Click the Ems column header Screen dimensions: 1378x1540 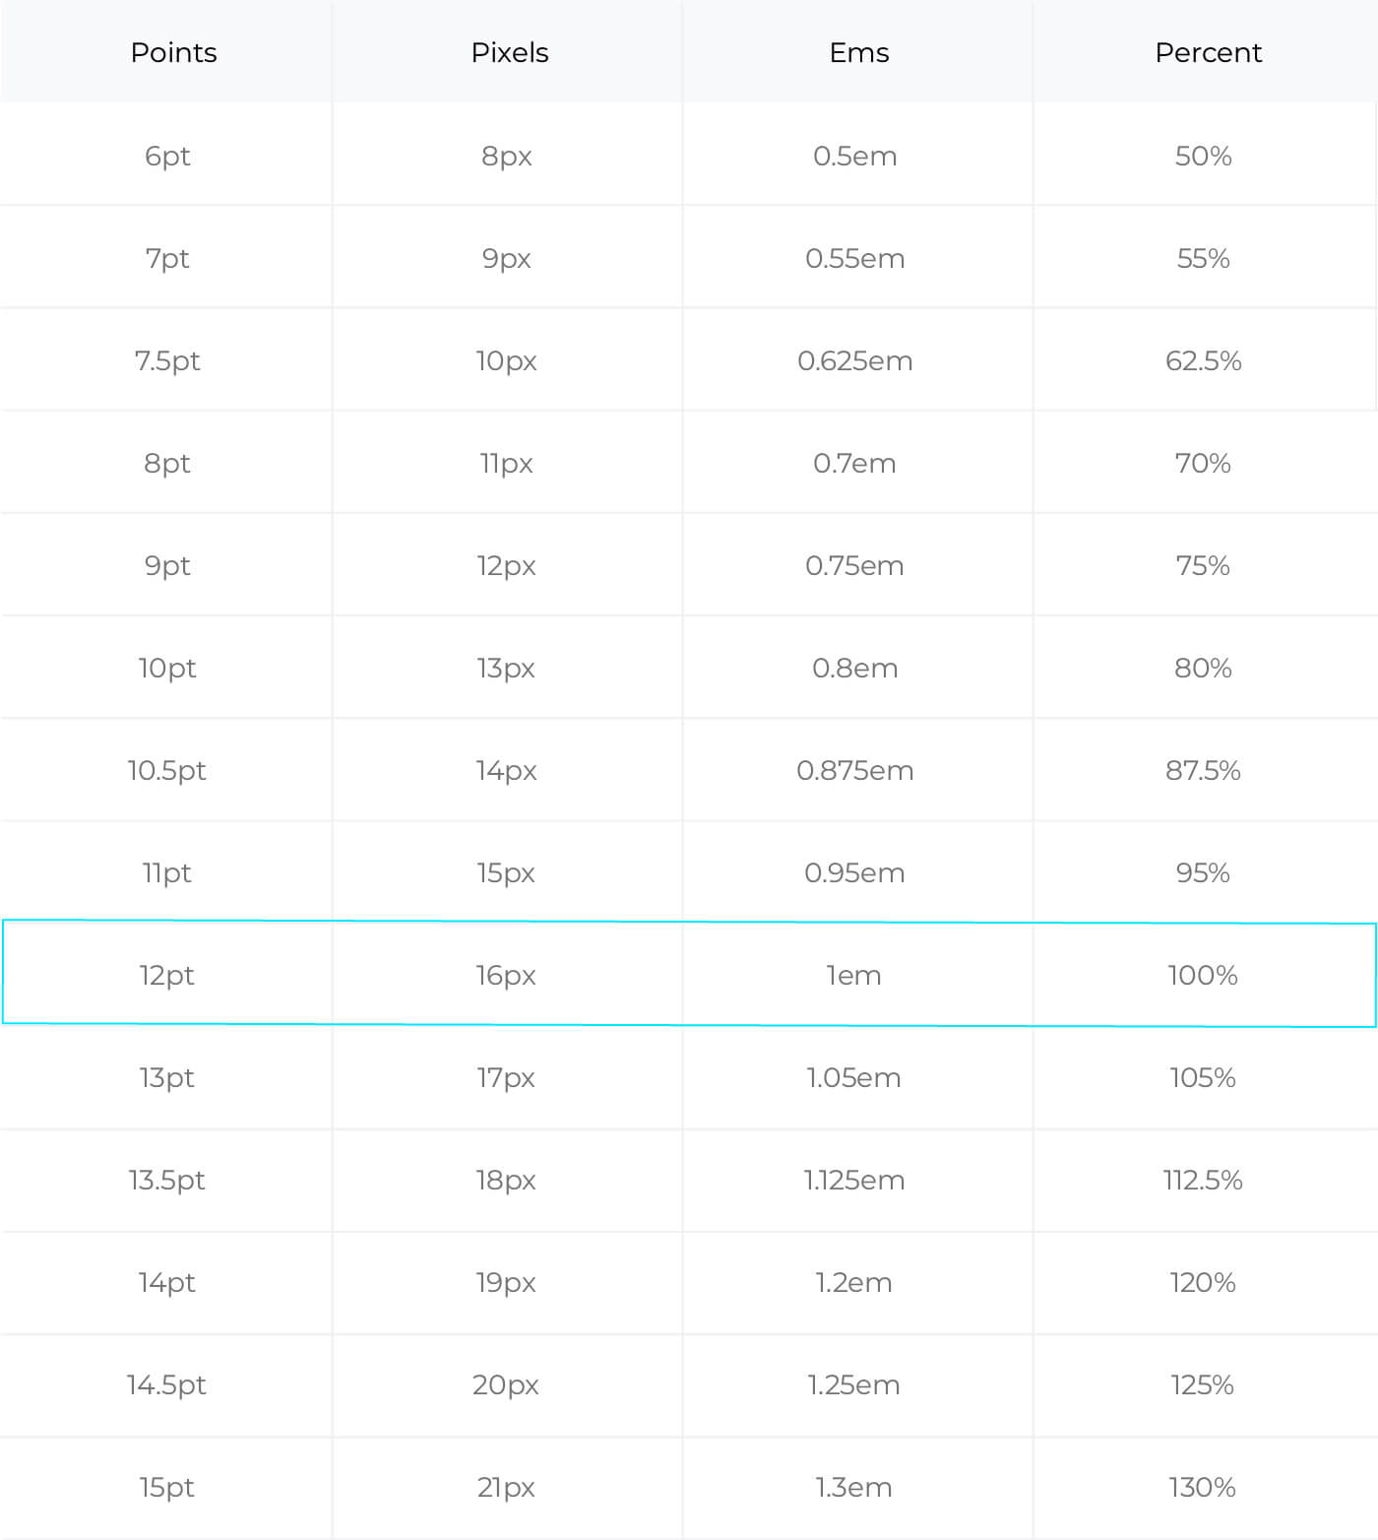pos(858,52)
